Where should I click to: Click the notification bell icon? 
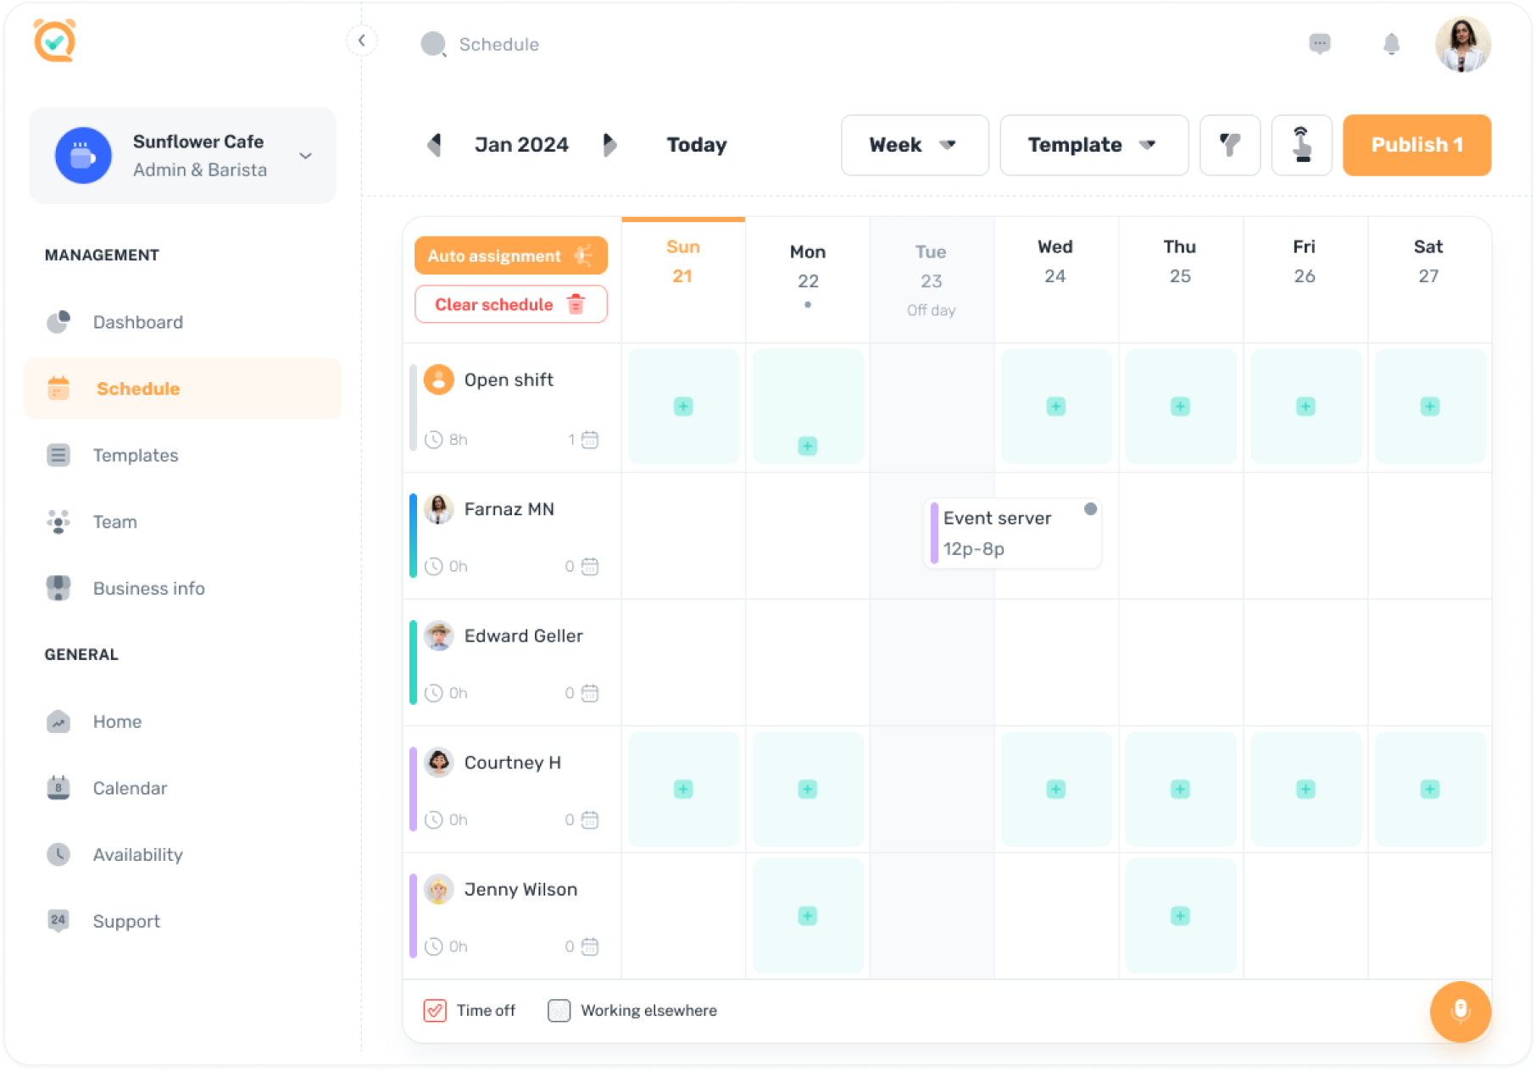point(1391,44)
